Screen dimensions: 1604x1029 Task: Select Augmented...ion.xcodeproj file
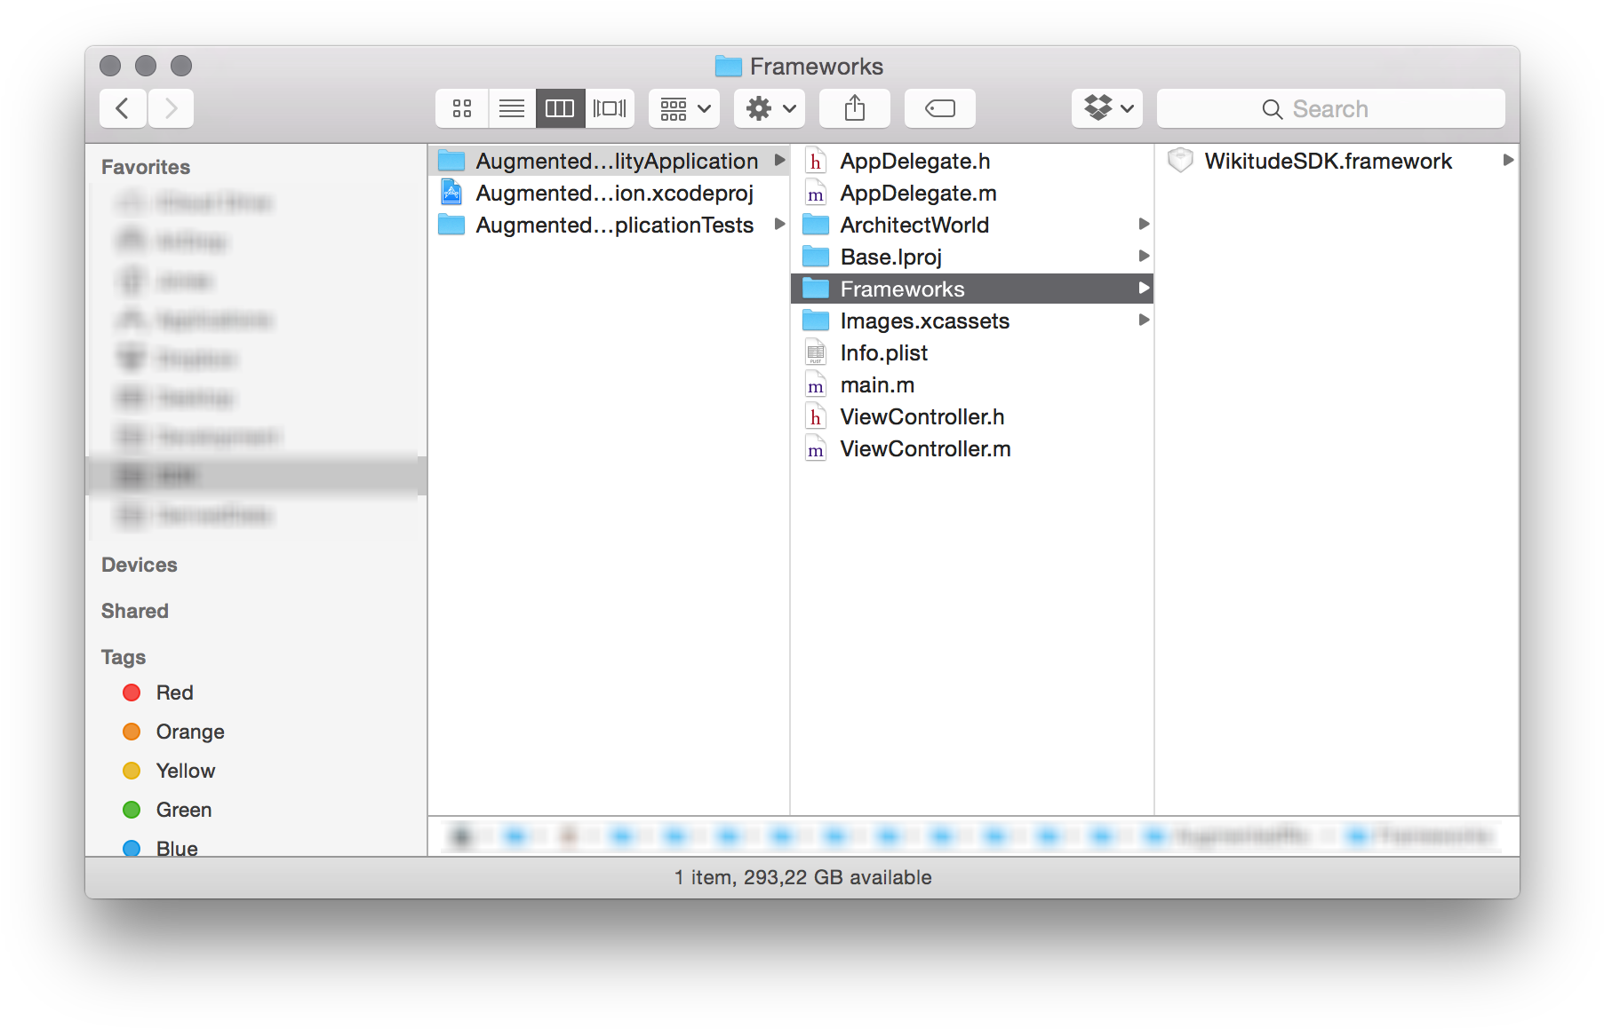[610, 193]
